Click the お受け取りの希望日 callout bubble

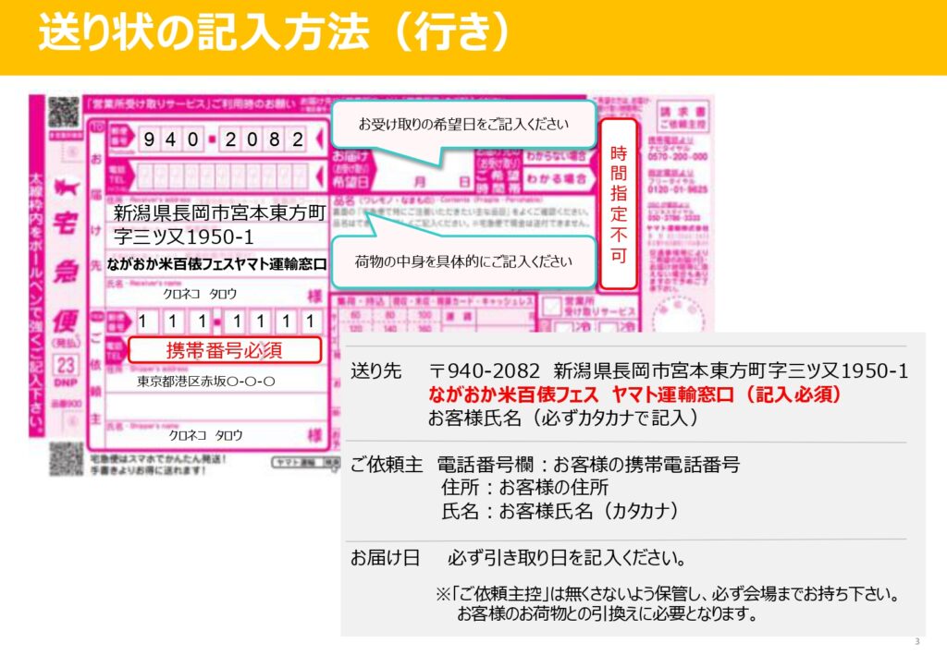(x=462, y=124)
